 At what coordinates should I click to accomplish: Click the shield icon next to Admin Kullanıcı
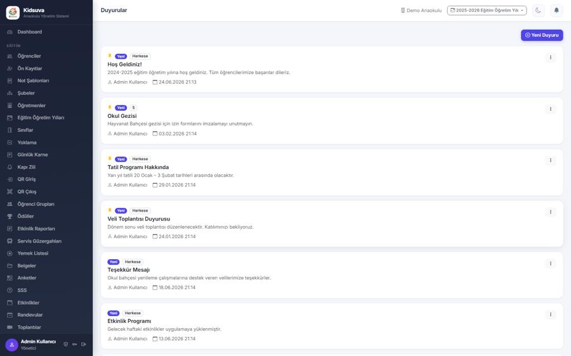(65, 345)
